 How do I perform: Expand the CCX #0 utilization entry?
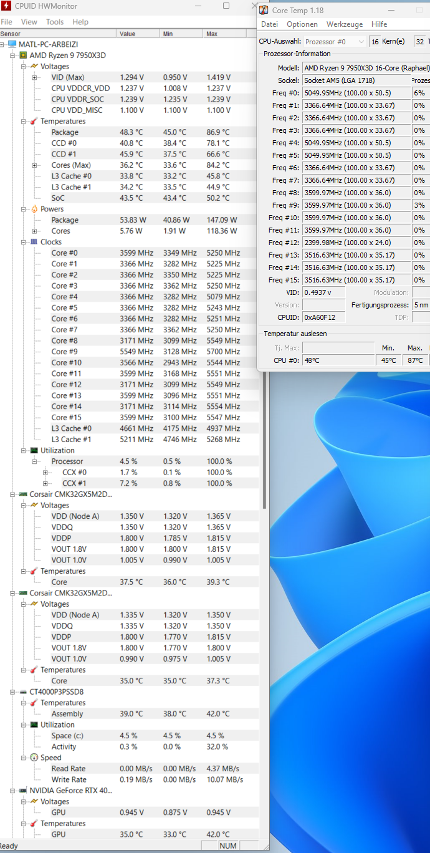click(45, 472)
